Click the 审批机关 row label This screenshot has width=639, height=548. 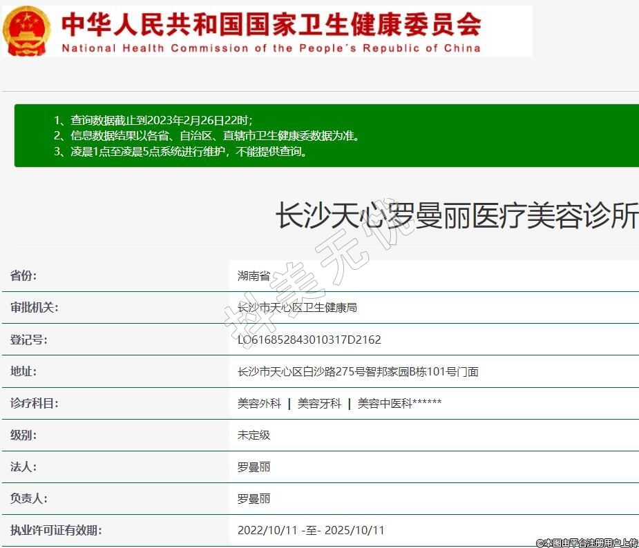tap(34, 308)
